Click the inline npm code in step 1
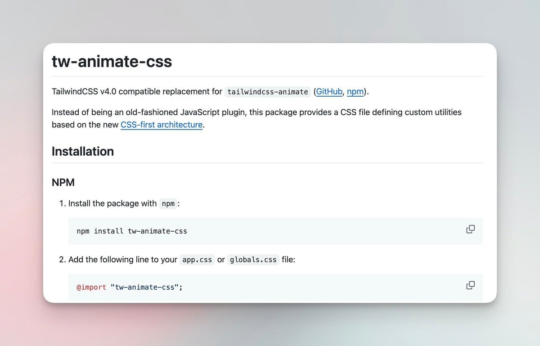Image resolution: width=540 pixels, height=346 pixels. pyautogui.click(x=168, y=203)
